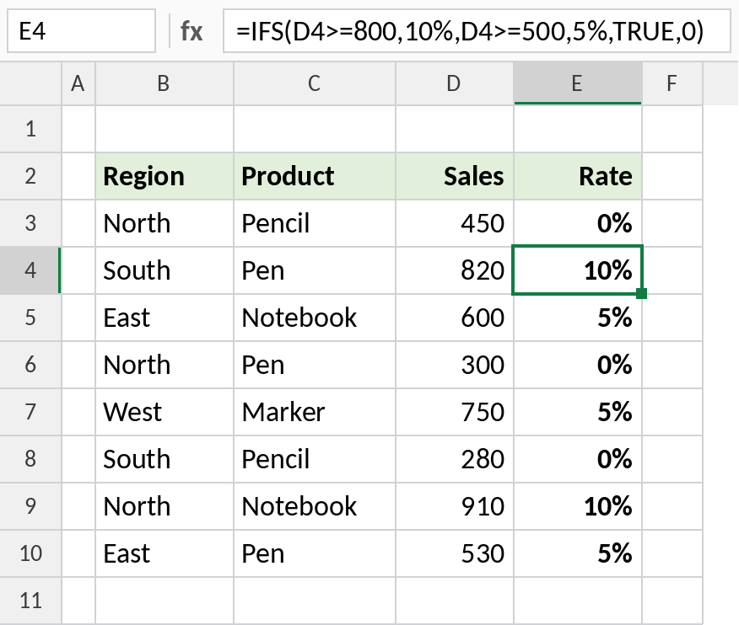
Task: Click the Rate header cell
Action: (x=577, y=176)
